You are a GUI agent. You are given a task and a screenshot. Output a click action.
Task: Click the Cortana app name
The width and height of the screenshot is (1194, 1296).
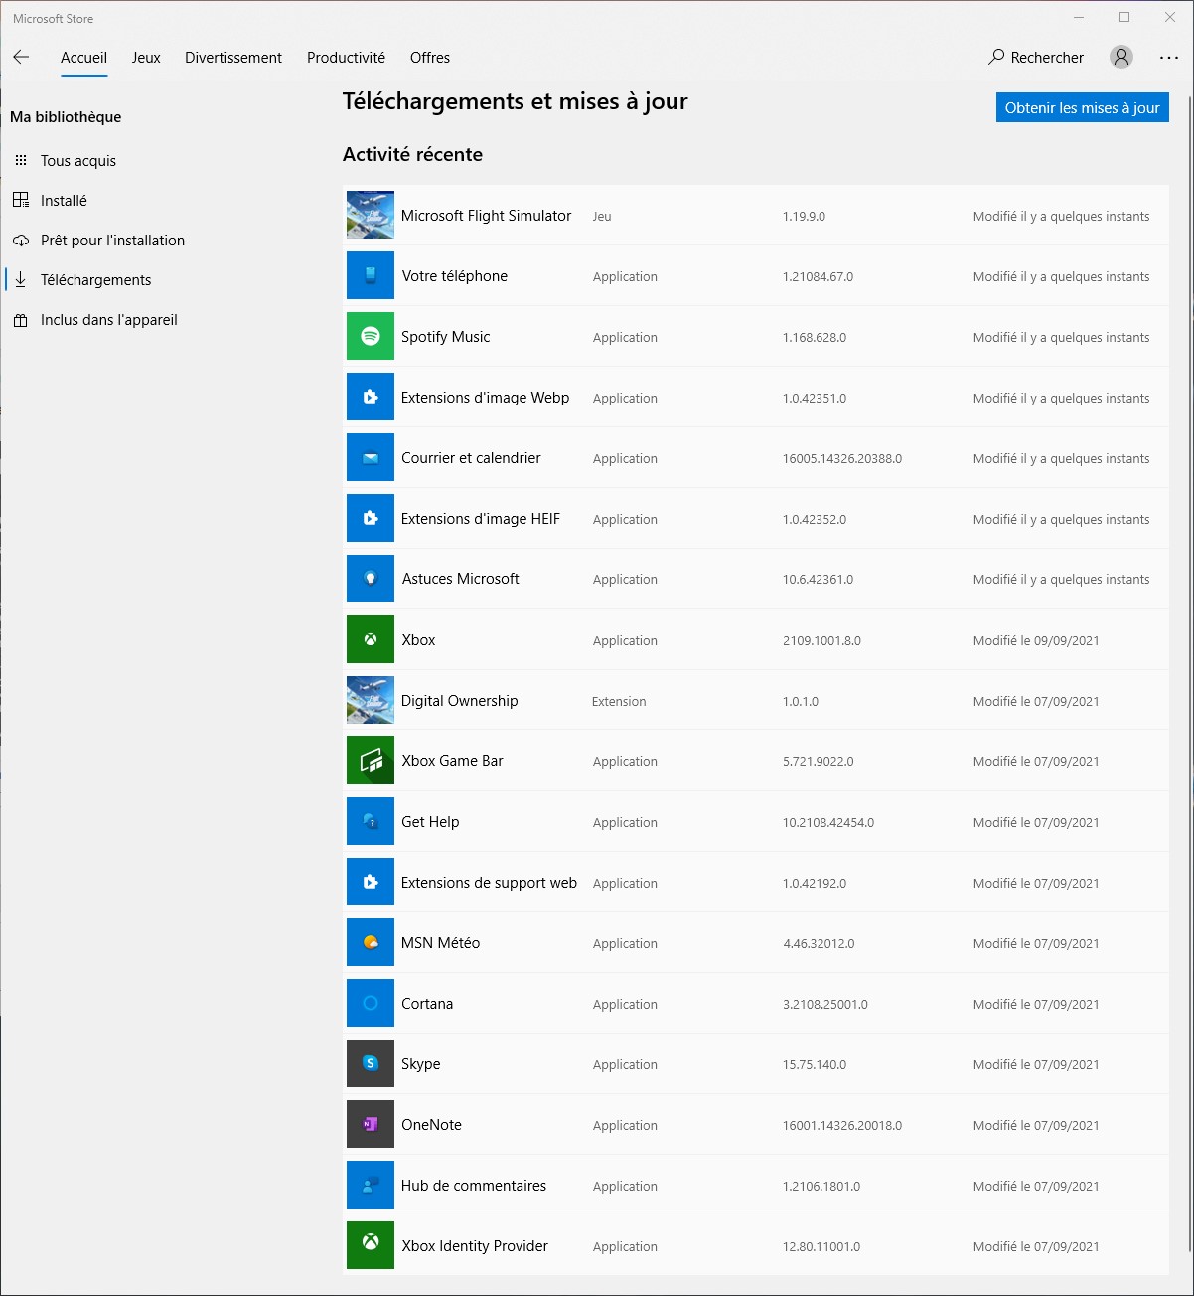point(427,1003)
